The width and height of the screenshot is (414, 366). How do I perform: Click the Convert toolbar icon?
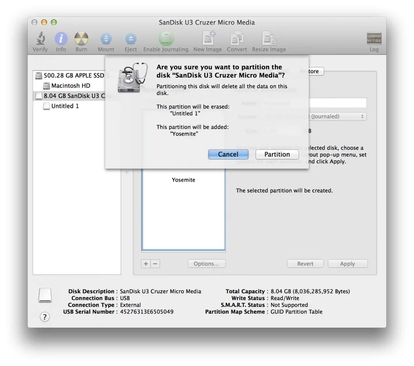[x=237, y=39]
